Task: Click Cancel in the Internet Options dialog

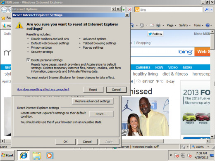Action: (x=87, y=142)
